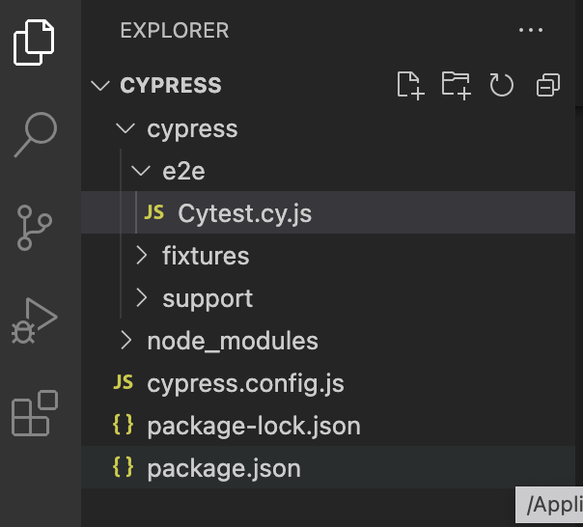Open the Run and Debug view
Screen dimensions: 583x527
[34, 320]
